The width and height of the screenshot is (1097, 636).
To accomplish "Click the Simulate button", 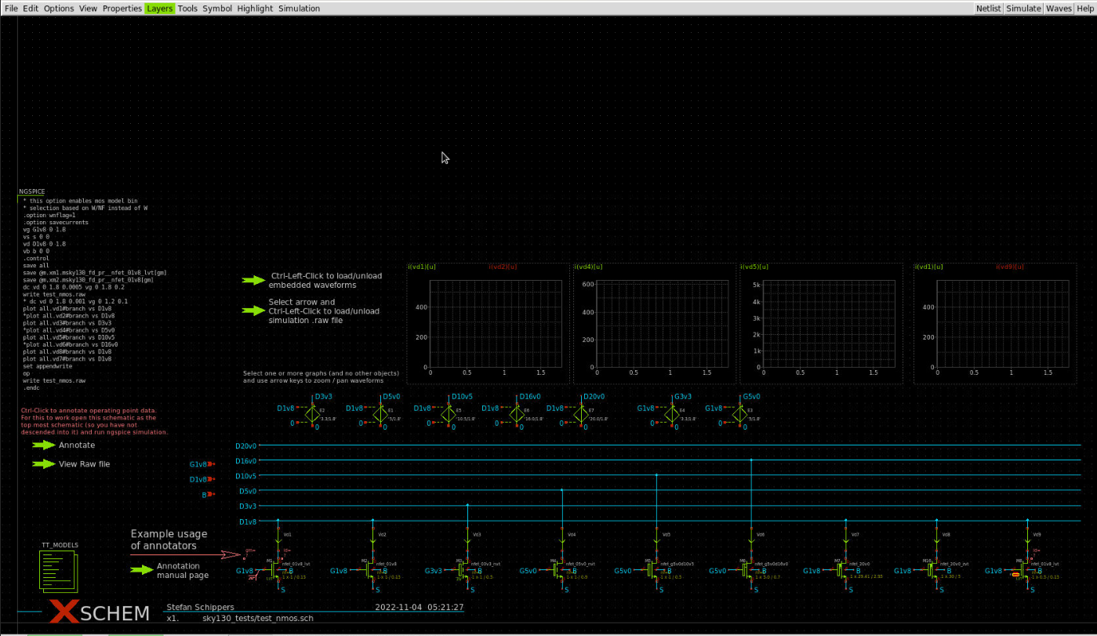I will [1024, 8].
